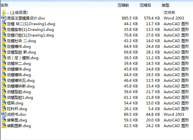Click the icon of 动模型腔1.dwg

tap(4, 97)
